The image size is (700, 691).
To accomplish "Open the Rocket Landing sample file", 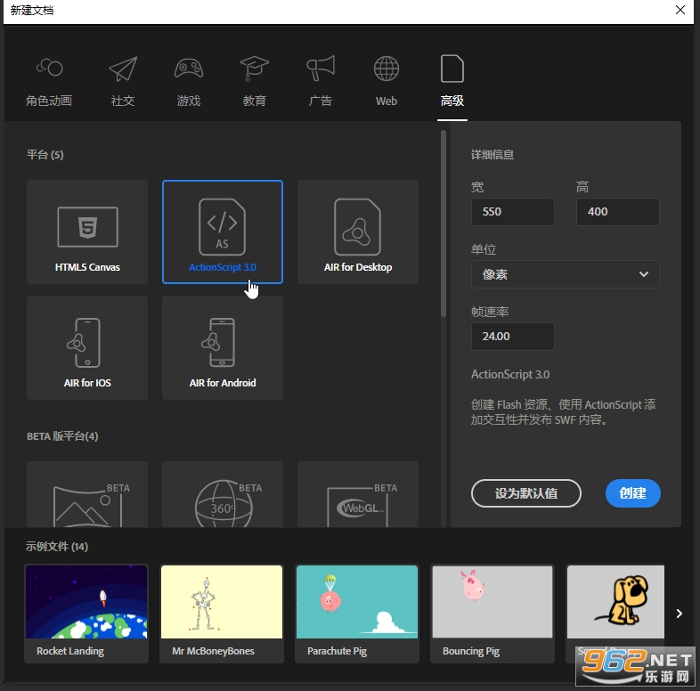I will pos(86,614).
